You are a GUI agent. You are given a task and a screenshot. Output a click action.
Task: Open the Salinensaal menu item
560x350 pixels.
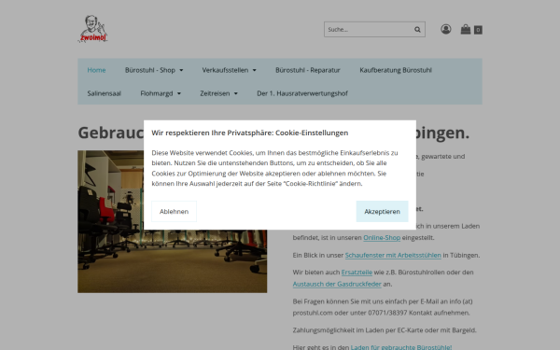pyautogui.click(x=105, y=93)
